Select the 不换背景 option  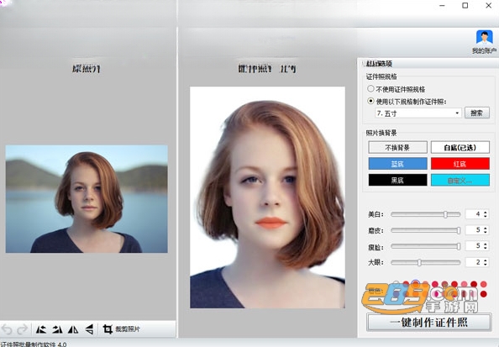coord(397,147)
